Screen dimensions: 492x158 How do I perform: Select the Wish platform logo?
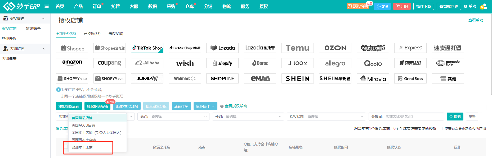[185, 63]
